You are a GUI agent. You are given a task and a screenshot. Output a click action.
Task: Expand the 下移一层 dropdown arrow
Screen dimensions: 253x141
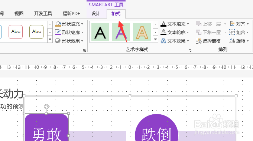coord(225,33)
